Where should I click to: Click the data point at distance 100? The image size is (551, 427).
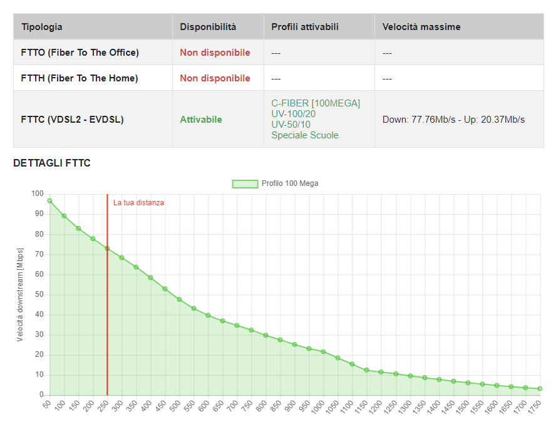point(64,216)
